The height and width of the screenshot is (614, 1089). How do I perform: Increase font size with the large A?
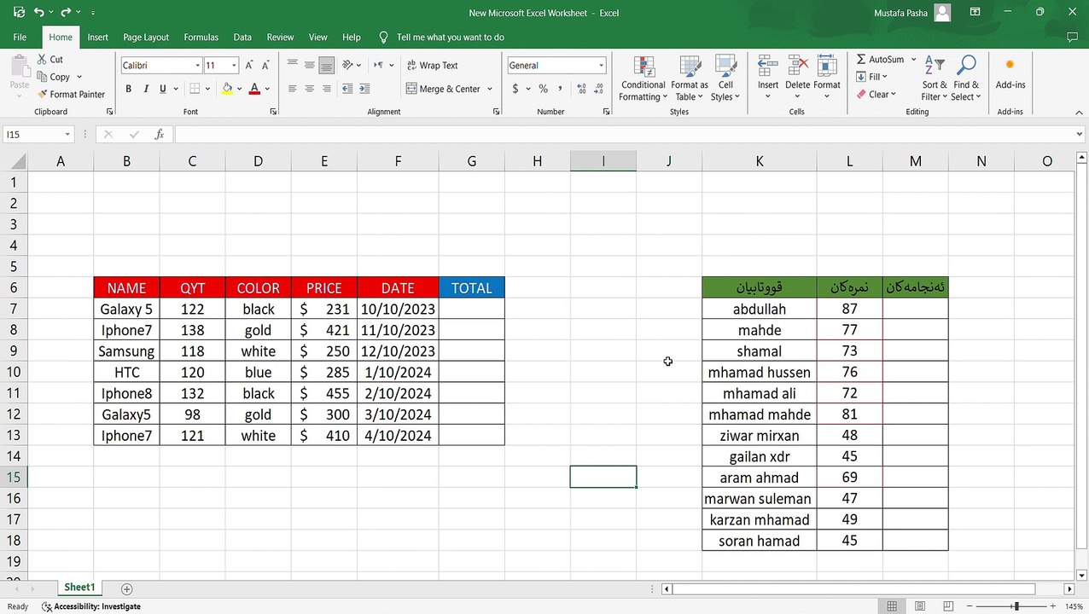(x=249, y=66)
